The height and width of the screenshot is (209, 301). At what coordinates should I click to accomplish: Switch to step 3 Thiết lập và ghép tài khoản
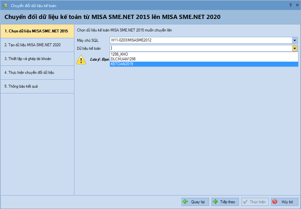[37, 59]
